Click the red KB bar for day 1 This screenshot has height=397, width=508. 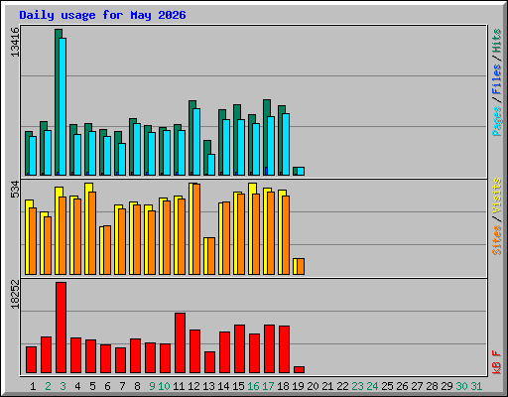(x=31, y=360)
